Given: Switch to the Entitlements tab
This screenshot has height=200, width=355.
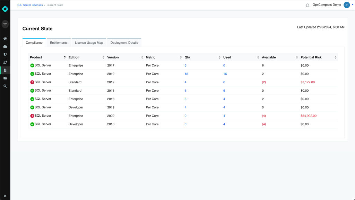Looking at the screenshot, I should click(59, 43).
